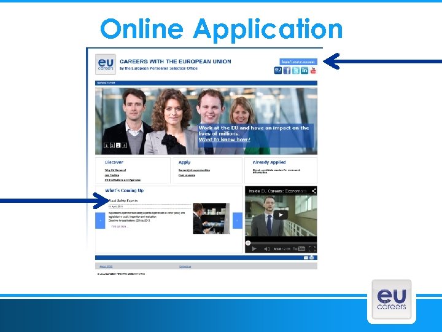Open the EU Institutions and Agencies link
The image size is (442, 332).
click(x=123, y=180)
